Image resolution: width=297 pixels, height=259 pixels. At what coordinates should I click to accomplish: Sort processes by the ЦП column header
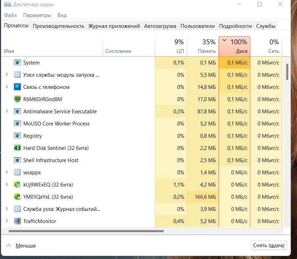(171, 46)
